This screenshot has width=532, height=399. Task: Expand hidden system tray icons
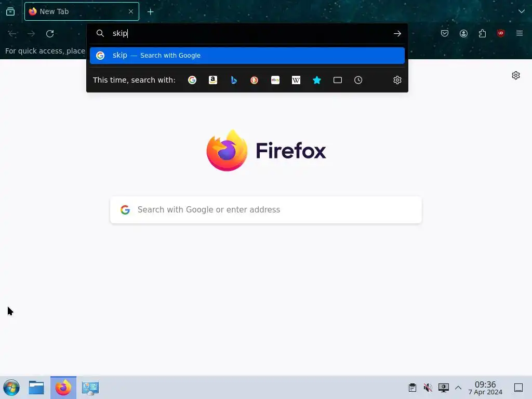pos(458,388)
